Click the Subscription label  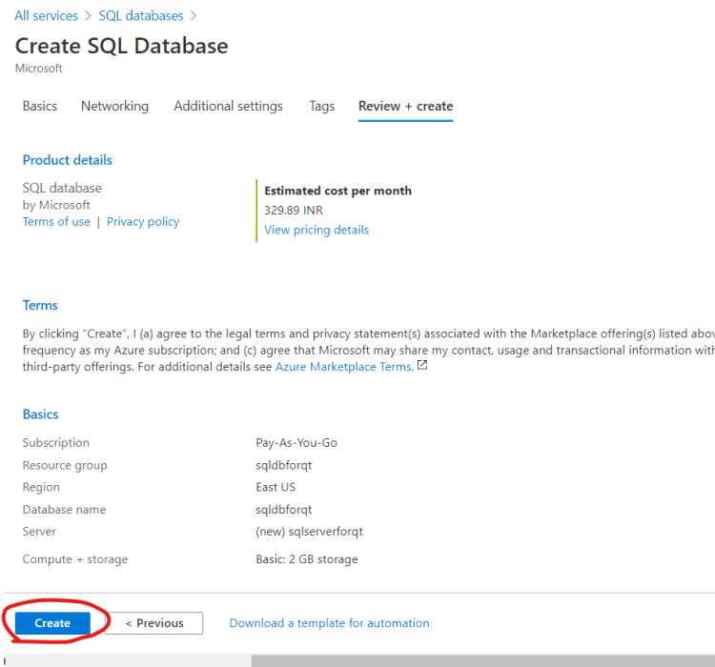pyautogui.click(x=56, y=443)
